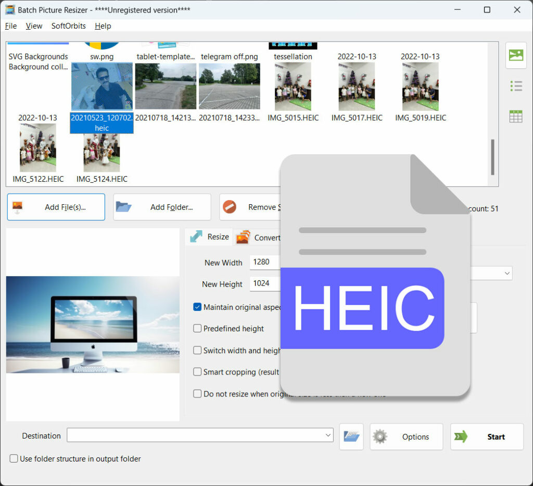Expand the Destination dropdown
533x486 pixels.
pyautogui.click(x=328, y=435)
